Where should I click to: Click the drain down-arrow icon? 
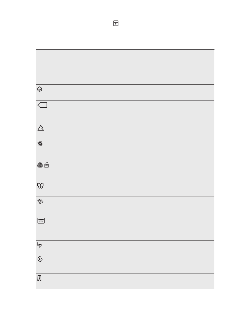[x=40, y=245]
